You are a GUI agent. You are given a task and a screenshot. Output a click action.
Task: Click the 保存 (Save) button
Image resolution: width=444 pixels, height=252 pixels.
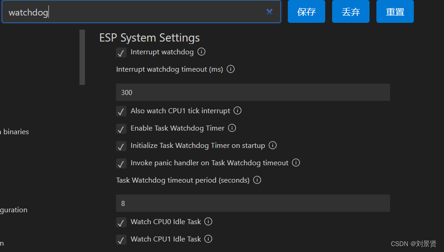tap(307, 12)
